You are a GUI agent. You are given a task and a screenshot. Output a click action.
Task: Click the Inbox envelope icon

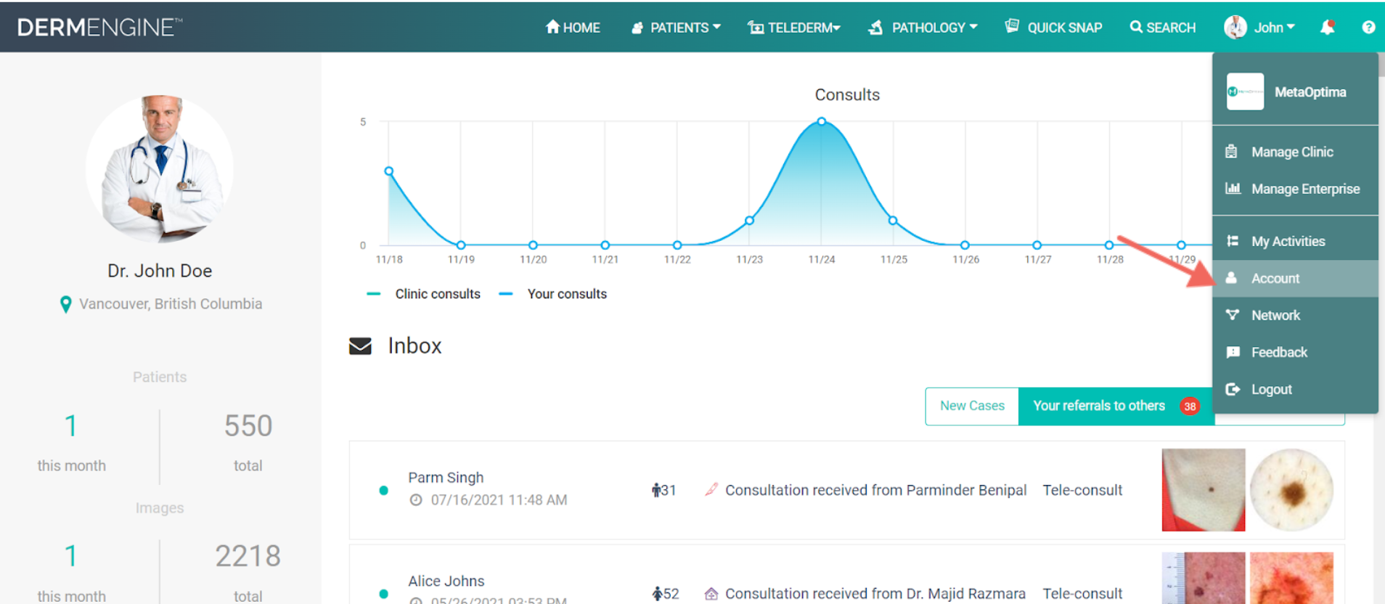click(x=360, y=346)
